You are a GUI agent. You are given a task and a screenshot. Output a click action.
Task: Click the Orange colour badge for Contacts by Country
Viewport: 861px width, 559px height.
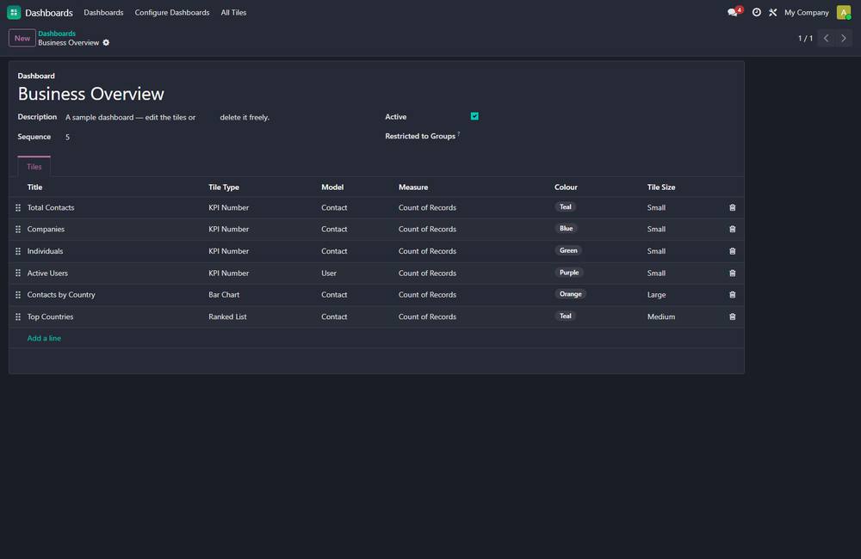(570, 294)
